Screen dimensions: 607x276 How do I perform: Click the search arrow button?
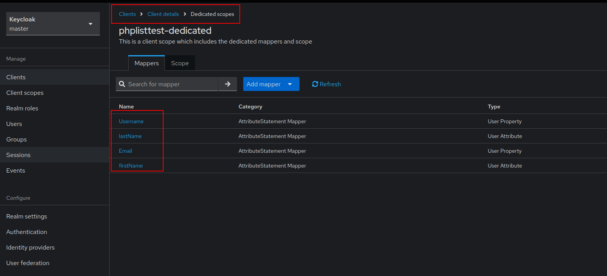click(228, 84)
